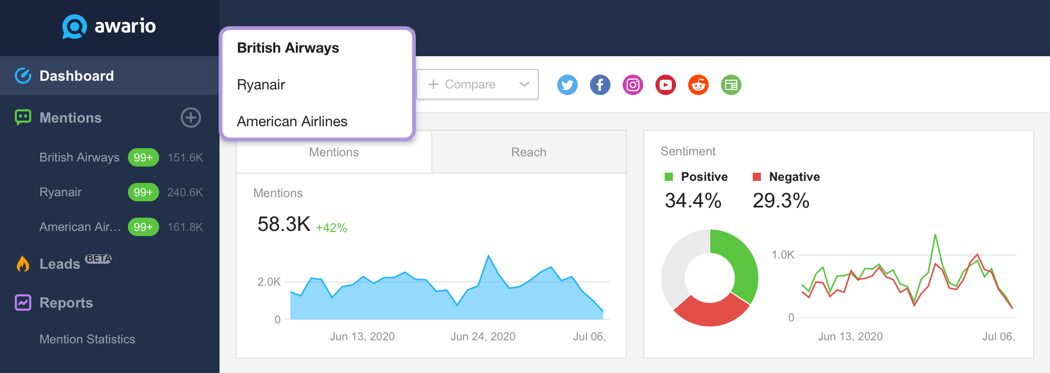Click the Negative red legend swatch
The height and width of the screenshot is (373, 1050).
point(757,177)
